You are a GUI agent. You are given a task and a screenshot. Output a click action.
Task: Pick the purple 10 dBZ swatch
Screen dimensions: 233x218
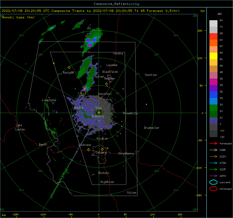coord(213,121)
